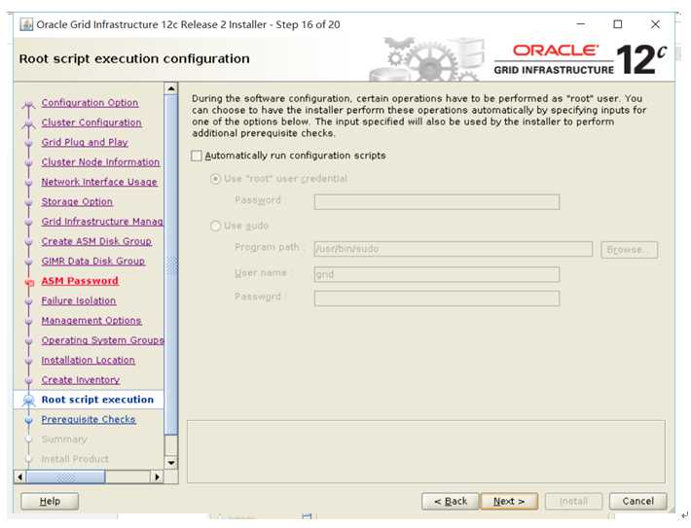
Task: Minimize the installer window
Action: pos(581,24)
